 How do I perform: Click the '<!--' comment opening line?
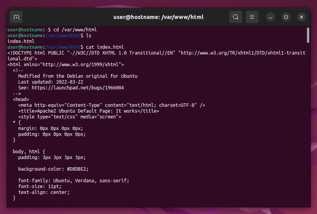point(18,70)
